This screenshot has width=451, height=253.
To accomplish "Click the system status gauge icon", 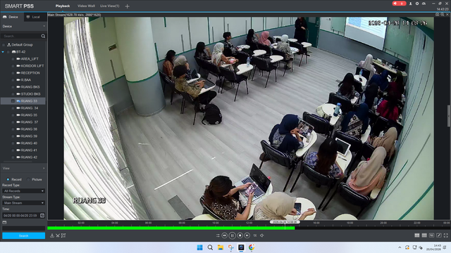I will [x=424, y=4].
